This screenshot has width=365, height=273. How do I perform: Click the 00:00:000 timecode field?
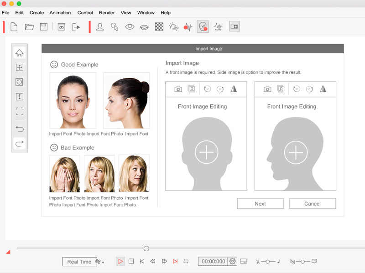pos(214,261)
